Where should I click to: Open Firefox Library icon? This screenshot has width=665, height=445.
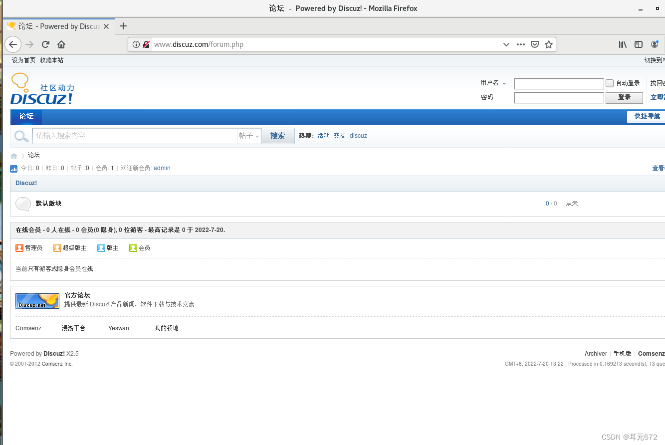click(623, 44)
